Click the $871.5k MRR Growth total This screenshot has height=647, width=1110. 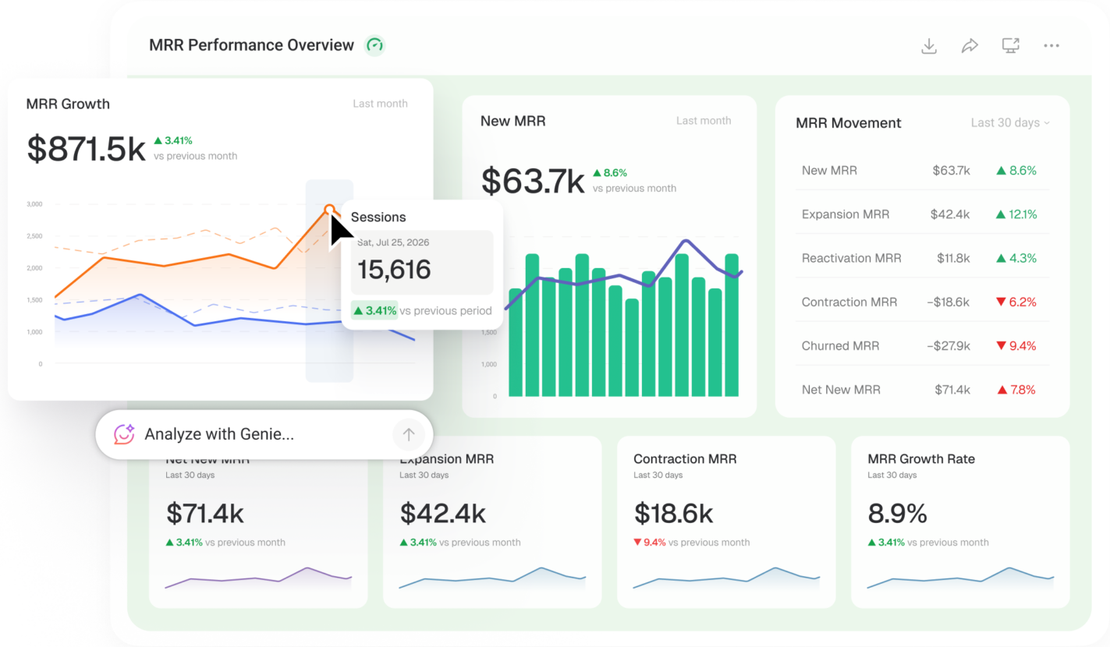point(86,149)
